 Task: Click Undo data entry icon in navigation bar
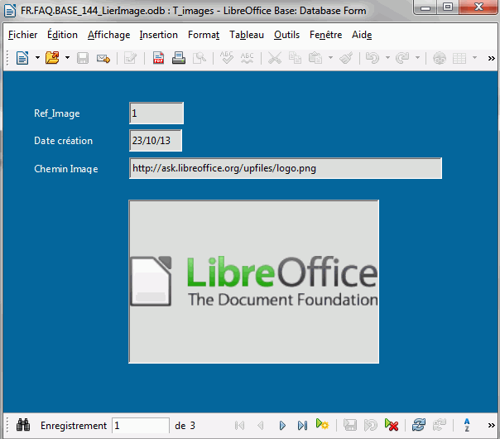click(x=371, y=425)
